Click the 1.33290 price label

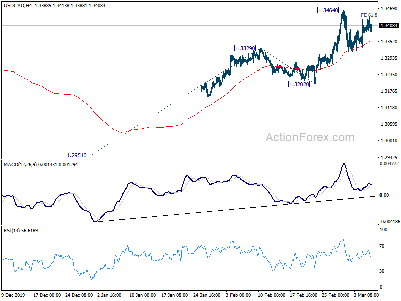[245, 48]
